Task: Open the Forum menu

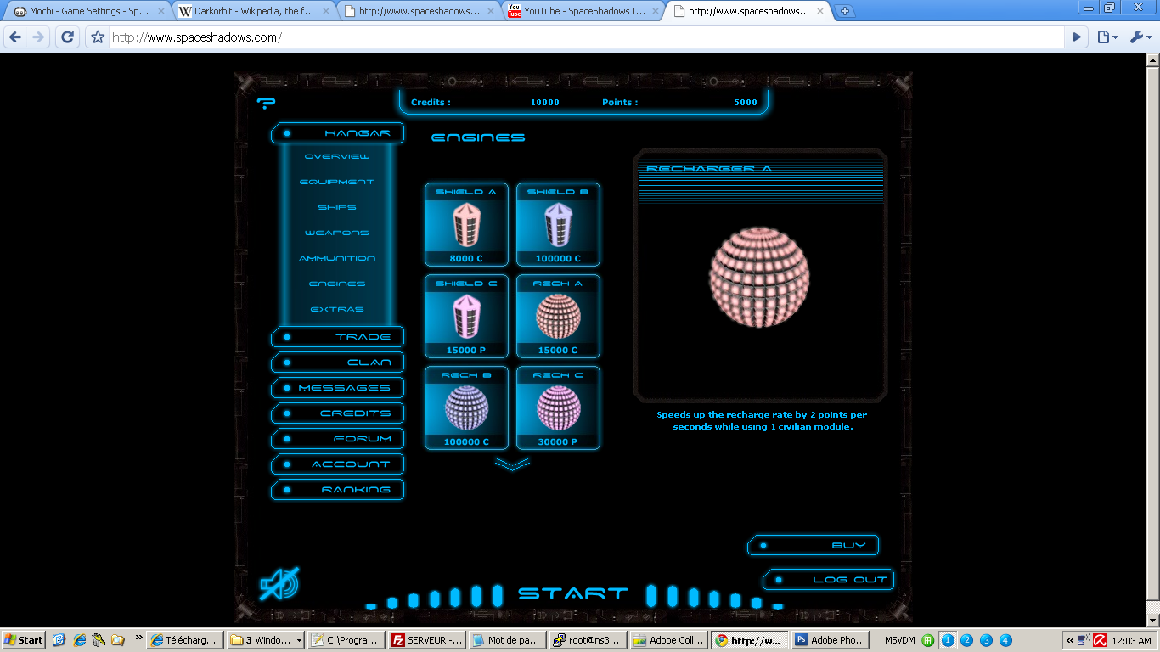Action: (337, 439)
